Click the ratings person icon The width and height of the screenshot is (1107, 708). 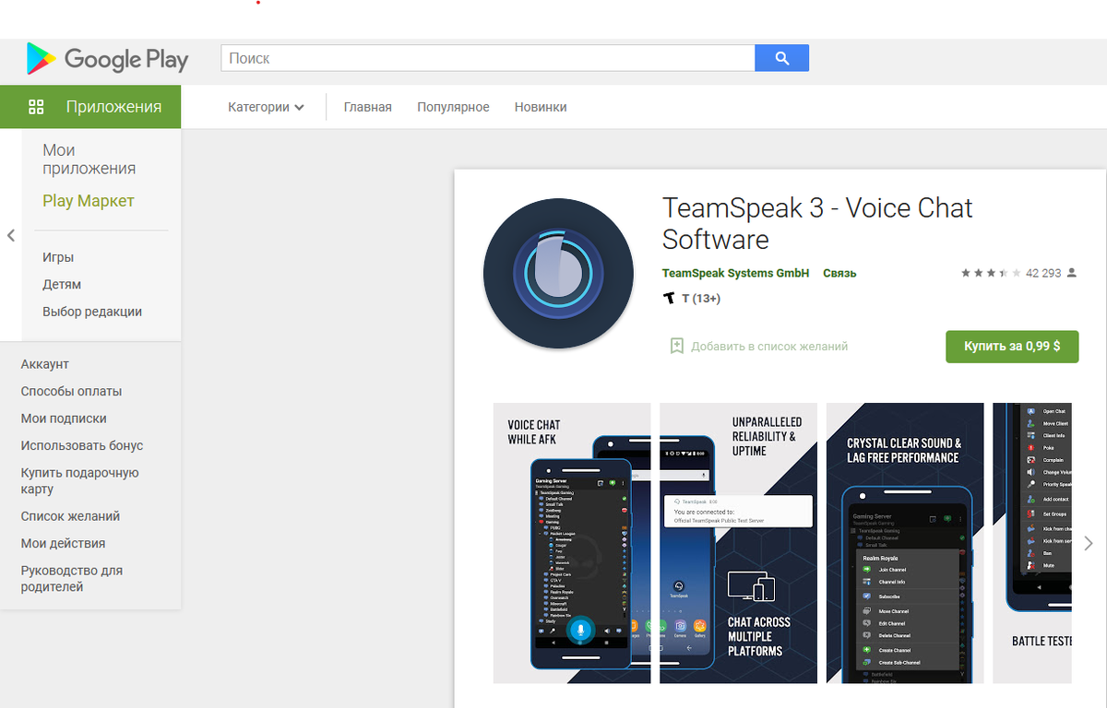1071,273
